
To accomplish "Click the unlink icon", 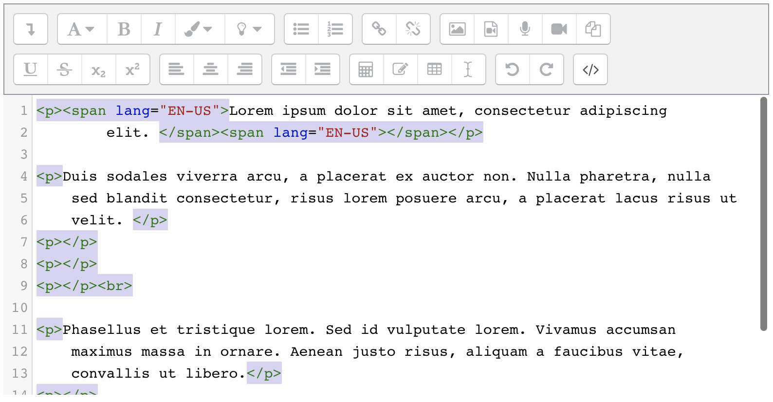I will (413, 29).
